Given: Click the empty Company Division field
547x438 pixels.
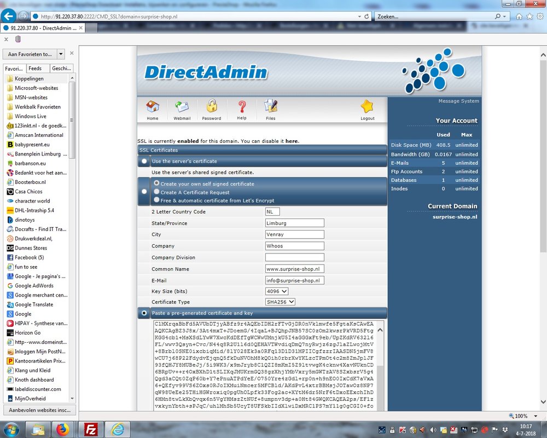Looking at the screenshot, I should 295,257.
